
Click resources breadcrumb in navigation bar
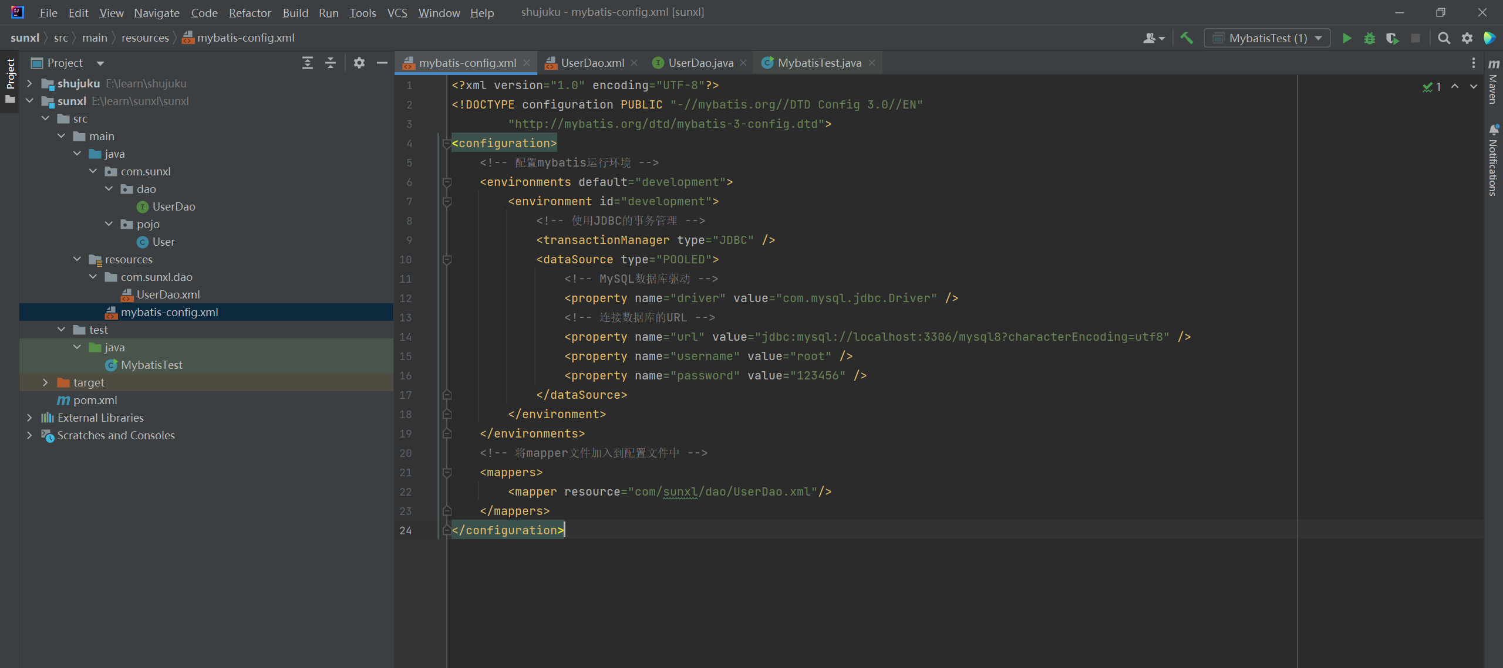click(x=145, y=38)
